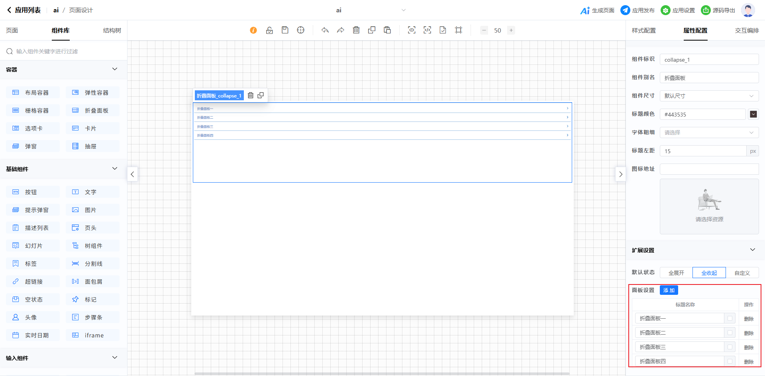The width and height of the screenshot is (765, 376).
Task: Click the redo arrow in the toolbar
Action: point(340,30)
